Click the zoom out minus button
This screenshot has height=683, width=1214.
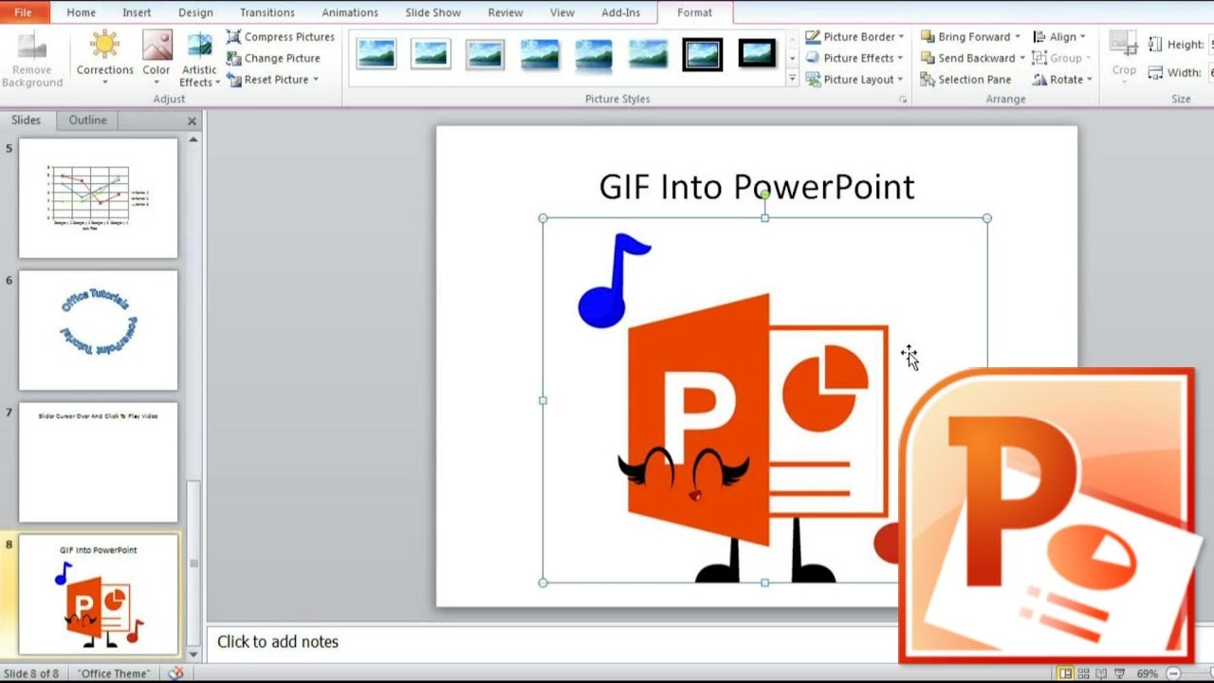click(1173, 674)
